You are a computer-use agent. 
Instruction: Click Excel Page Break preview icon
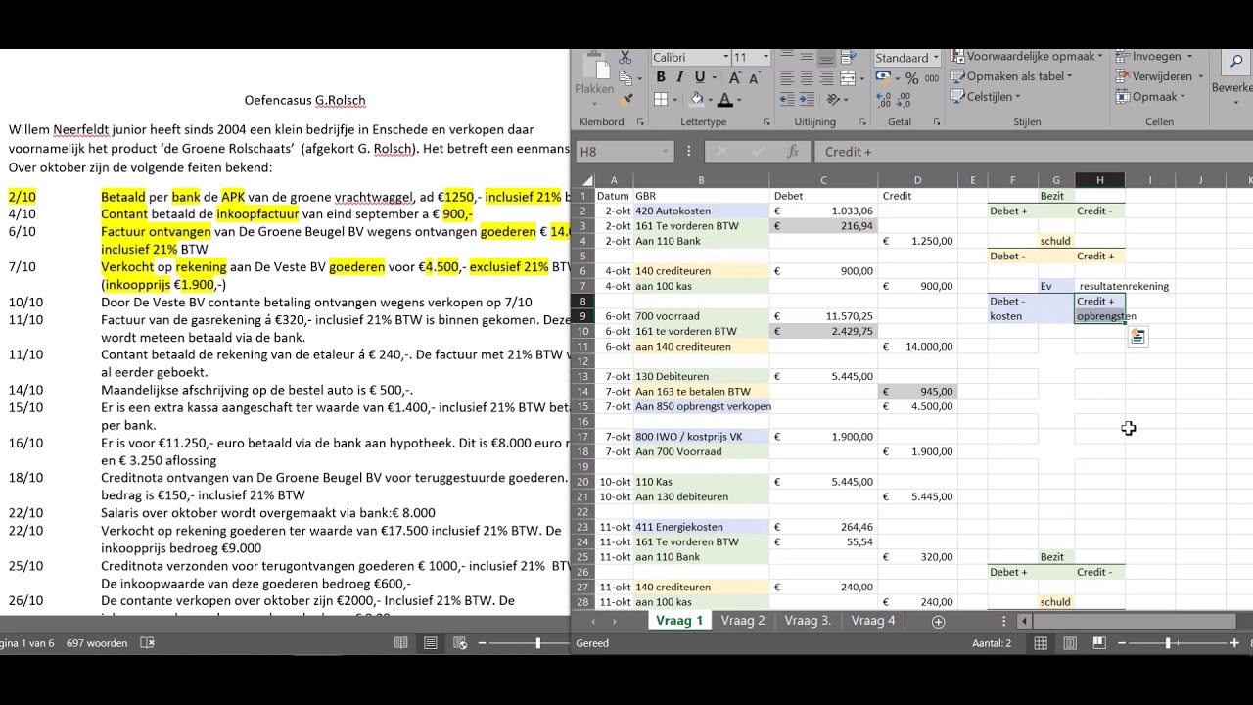coord(1098,643)
